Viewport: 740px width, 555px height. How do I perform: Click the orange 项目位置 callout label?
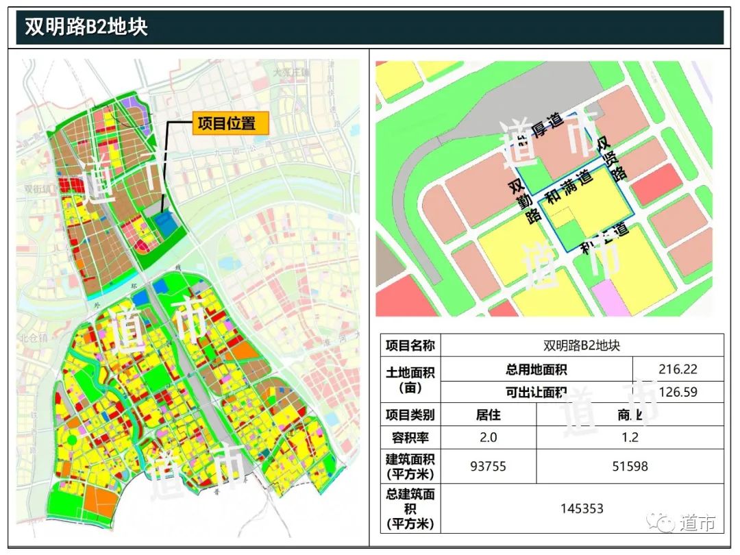[229, 123]
